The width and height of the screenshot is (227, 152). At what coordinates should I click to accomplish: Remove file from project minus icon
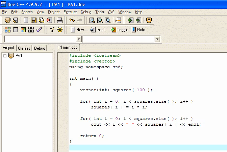(x=138, y=20)
